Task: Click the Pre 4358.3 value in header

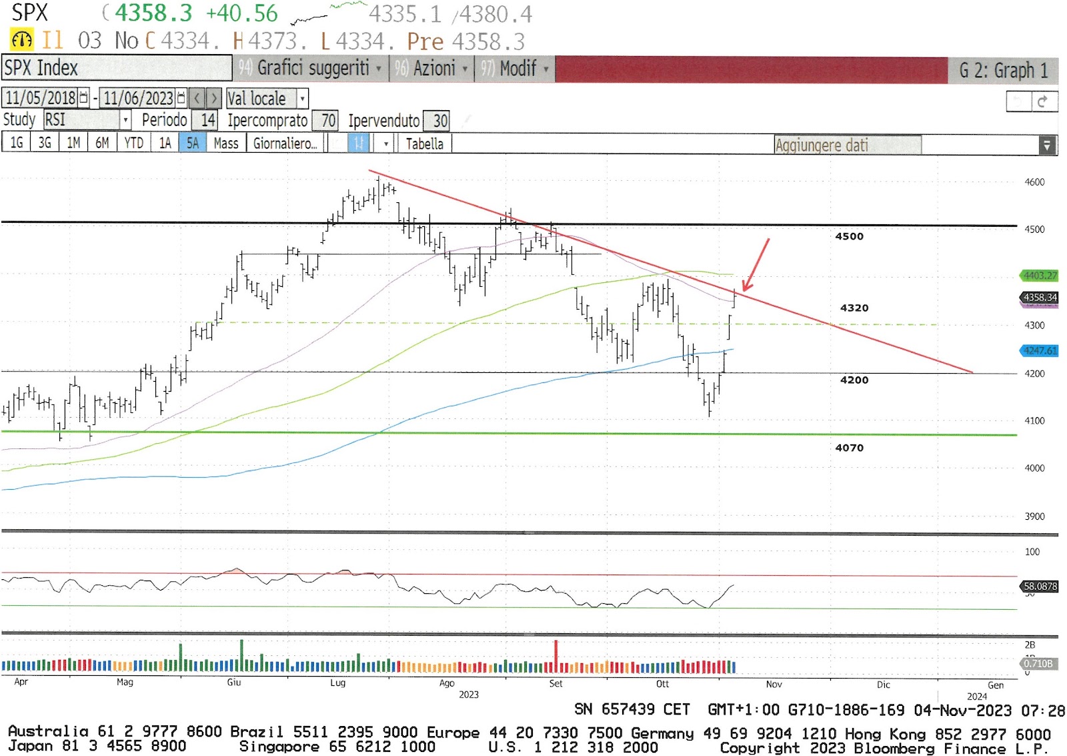Action: pyautogui.click(x=465, y=41)
